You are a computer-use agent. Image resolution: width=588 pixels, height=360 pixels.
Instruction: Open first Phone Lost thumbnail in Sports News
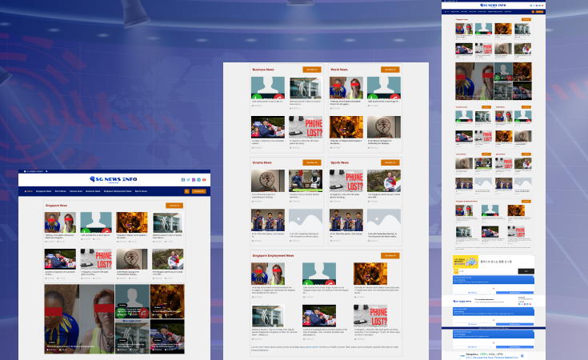tap(346, 180)
